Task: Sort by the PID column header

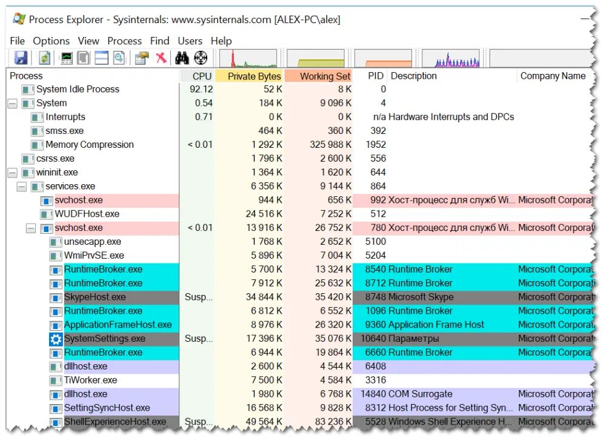Action: click(370, 76)
